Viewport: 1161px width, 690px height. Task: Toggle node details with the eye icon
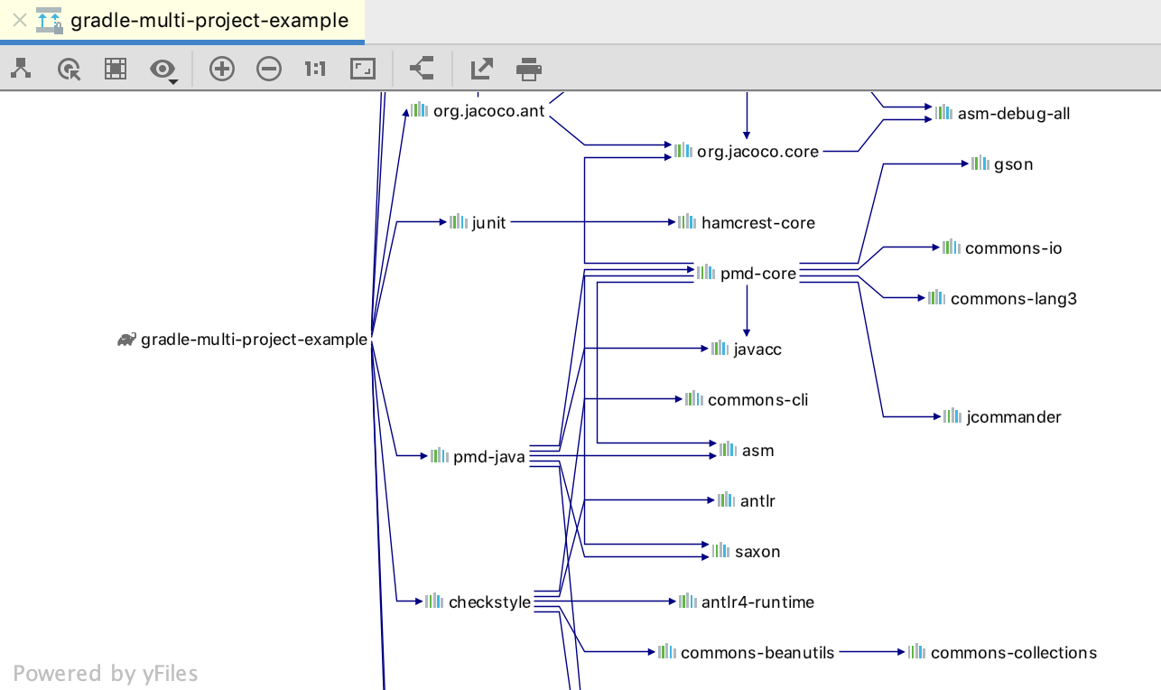(x=162, y=69)
